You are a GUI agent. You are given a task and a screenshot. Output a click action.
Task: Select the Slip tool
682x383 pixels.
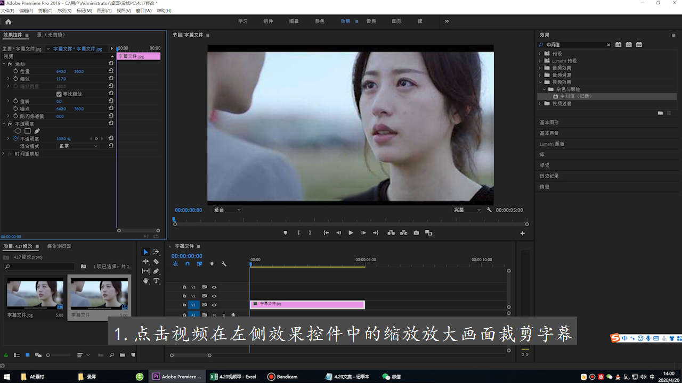tap(146, 271)
